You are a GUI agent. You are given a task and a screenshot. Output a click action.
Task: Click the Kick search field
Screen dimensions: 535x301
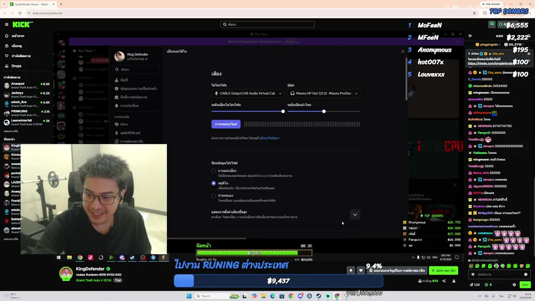pos(267,25)
